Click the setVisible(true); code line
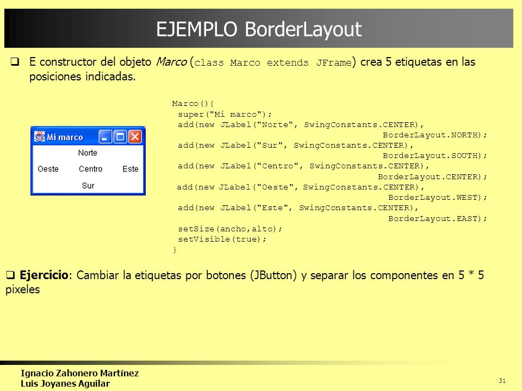 [222, 239]
